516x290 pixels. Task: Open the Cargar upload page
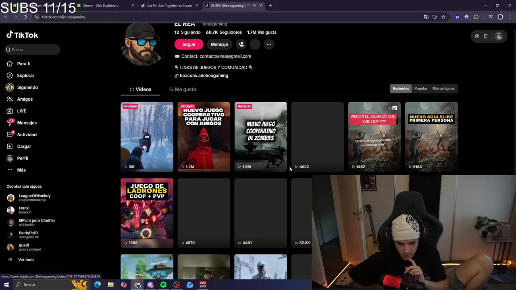(x=19, y=146)
